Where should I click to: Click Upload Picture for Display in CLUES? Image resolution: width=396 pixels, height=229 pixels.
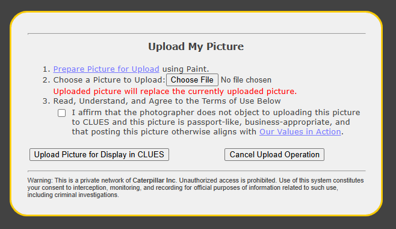(x=99, y=154)
